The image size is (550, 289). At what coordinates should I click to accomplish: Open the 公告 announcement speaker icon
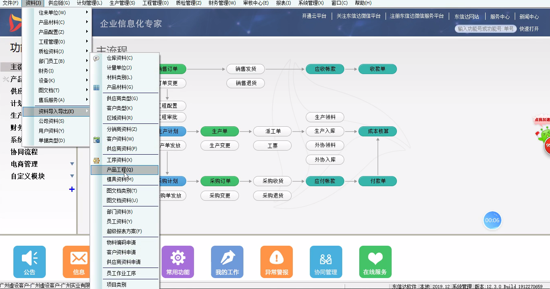click(x=29, y=261)
